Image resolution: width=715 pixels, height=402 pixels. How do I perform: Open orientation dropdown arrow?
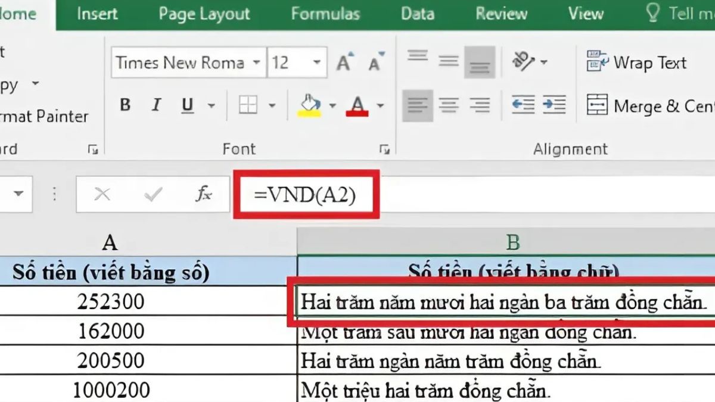coord(543,61)
